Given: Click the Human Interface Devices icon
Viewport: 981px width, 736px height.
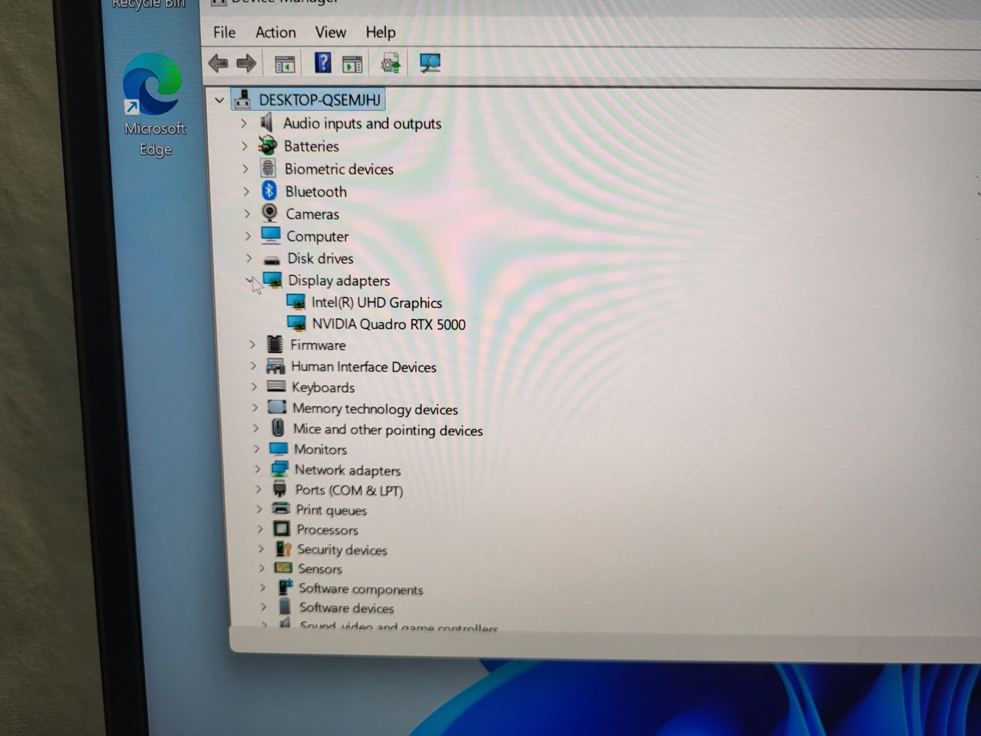Looking at the screenshot, I should (x=276, y=366).
